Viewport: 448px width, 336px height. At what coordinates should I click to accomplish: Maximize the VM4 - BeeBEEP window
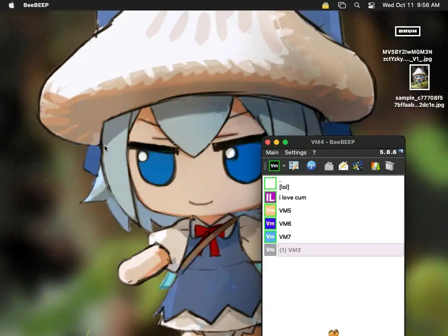pos(285,142)
